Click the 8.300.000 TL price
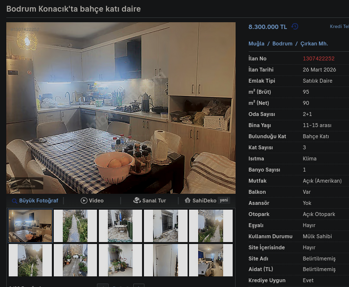This screenshot has width=349, height=287. (268, 27)
